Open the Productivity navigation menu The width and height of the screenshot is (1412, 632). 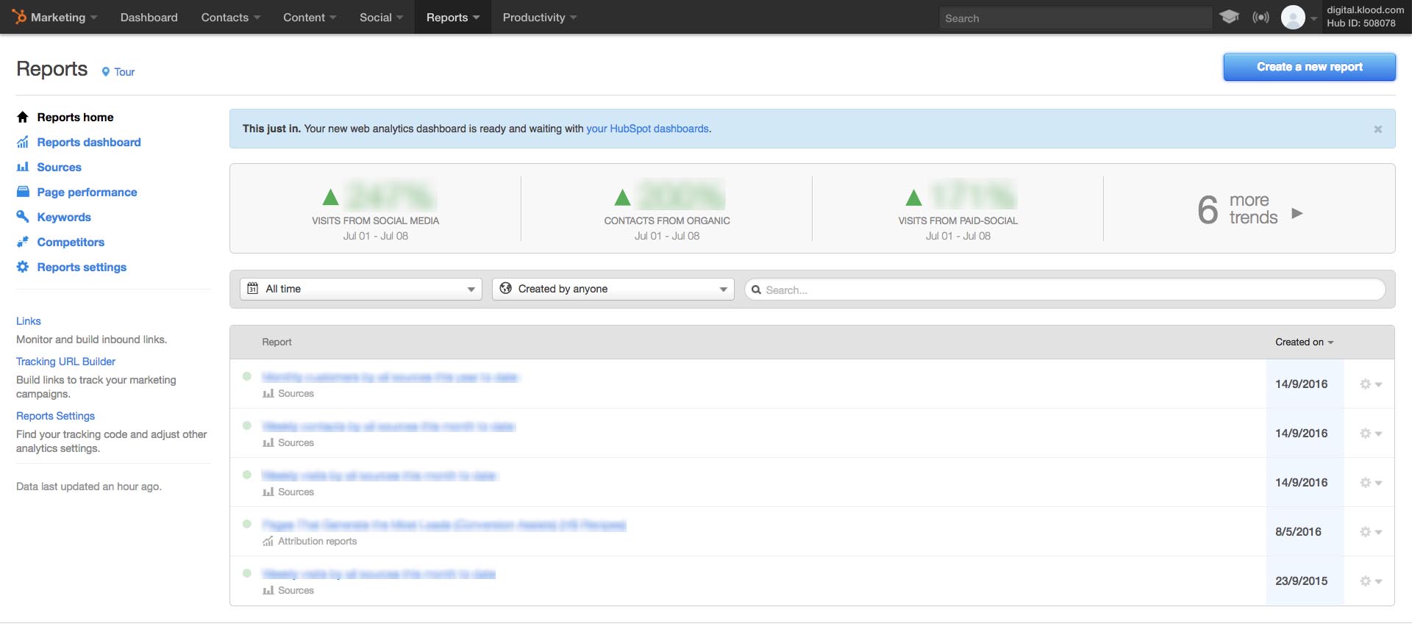click(539, 18)
